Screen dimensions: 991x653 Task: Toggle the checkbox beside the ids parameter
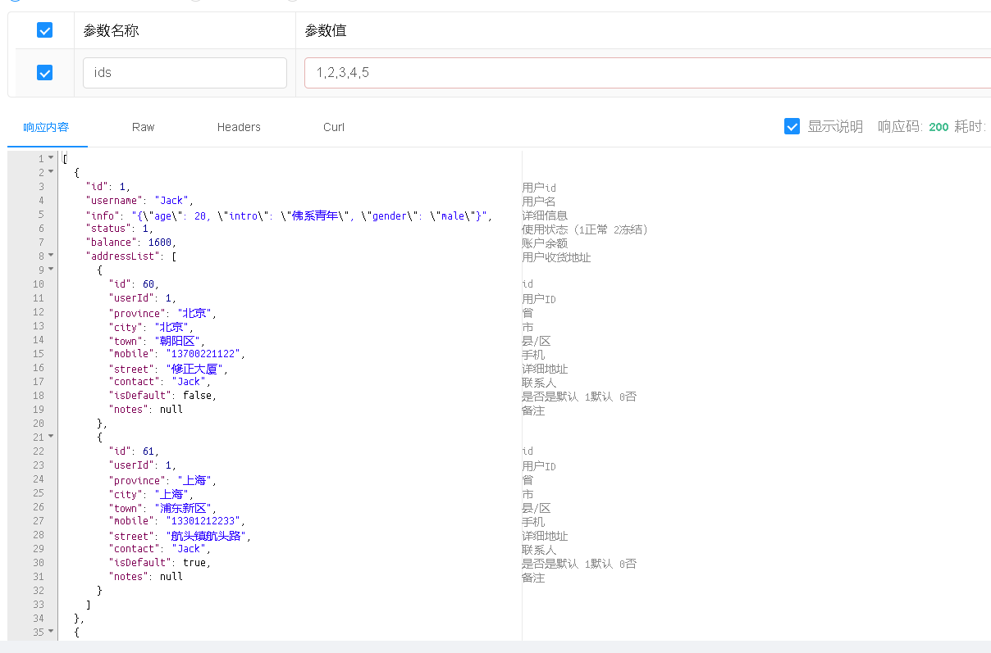pos(44,72)
